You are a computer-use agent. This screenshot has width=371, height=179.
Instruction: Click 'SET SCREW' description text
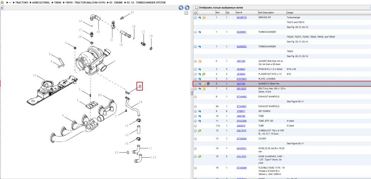pyautogui.click(x=265, y=111)
